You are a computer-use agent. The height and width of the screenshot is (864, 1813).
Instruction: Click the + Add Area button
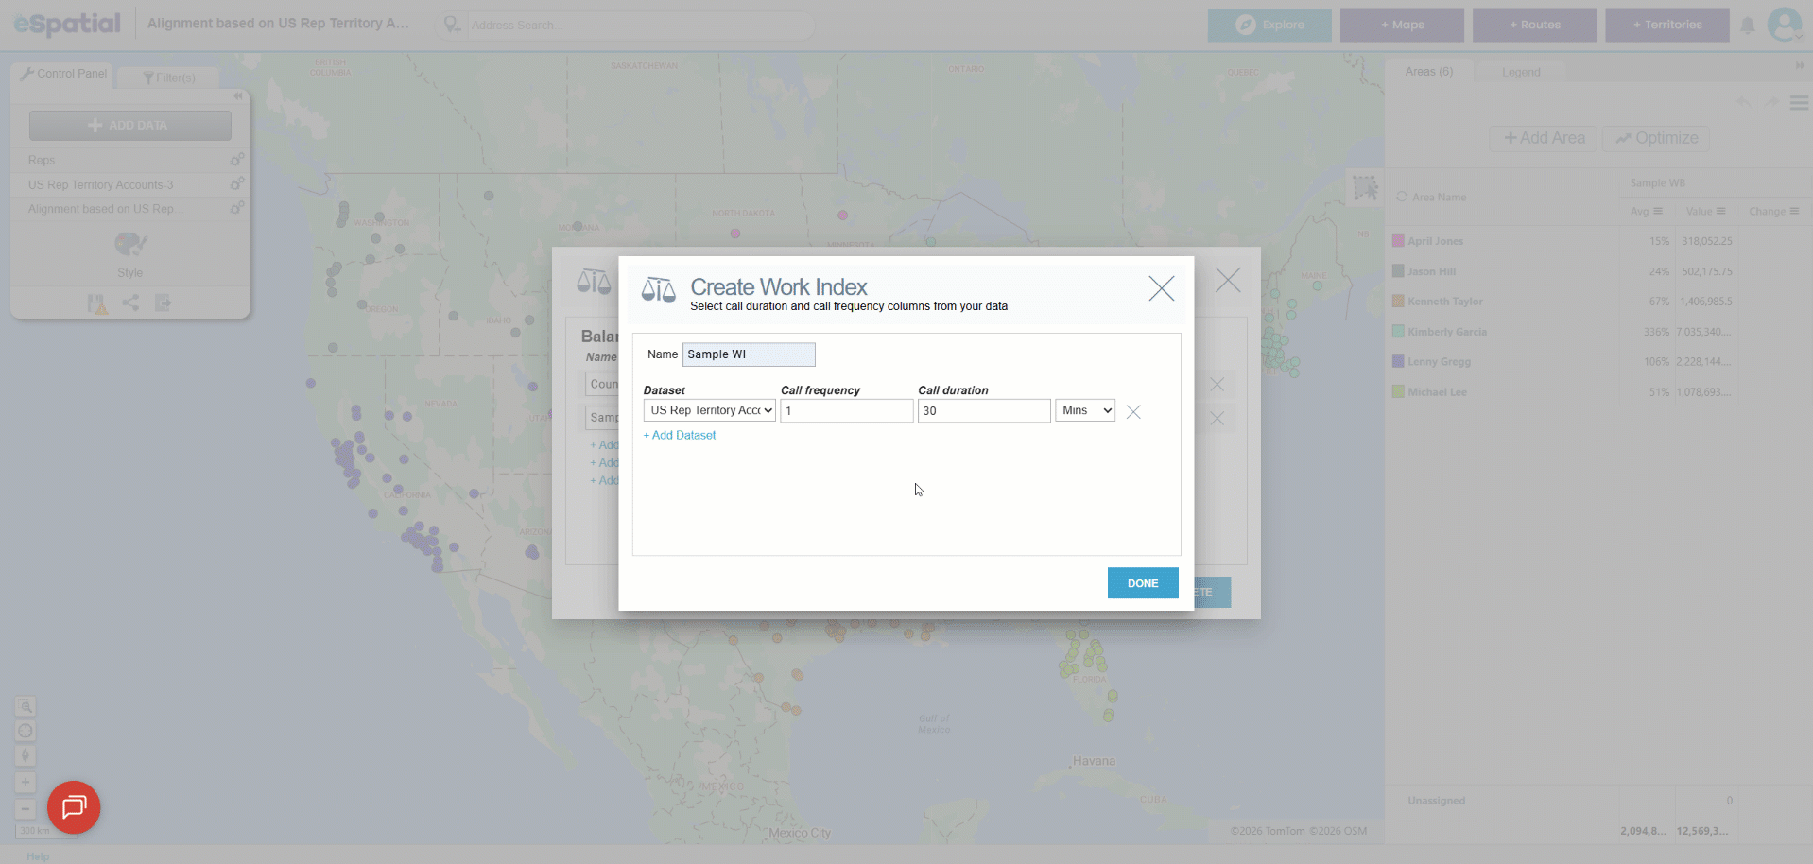1544,138
